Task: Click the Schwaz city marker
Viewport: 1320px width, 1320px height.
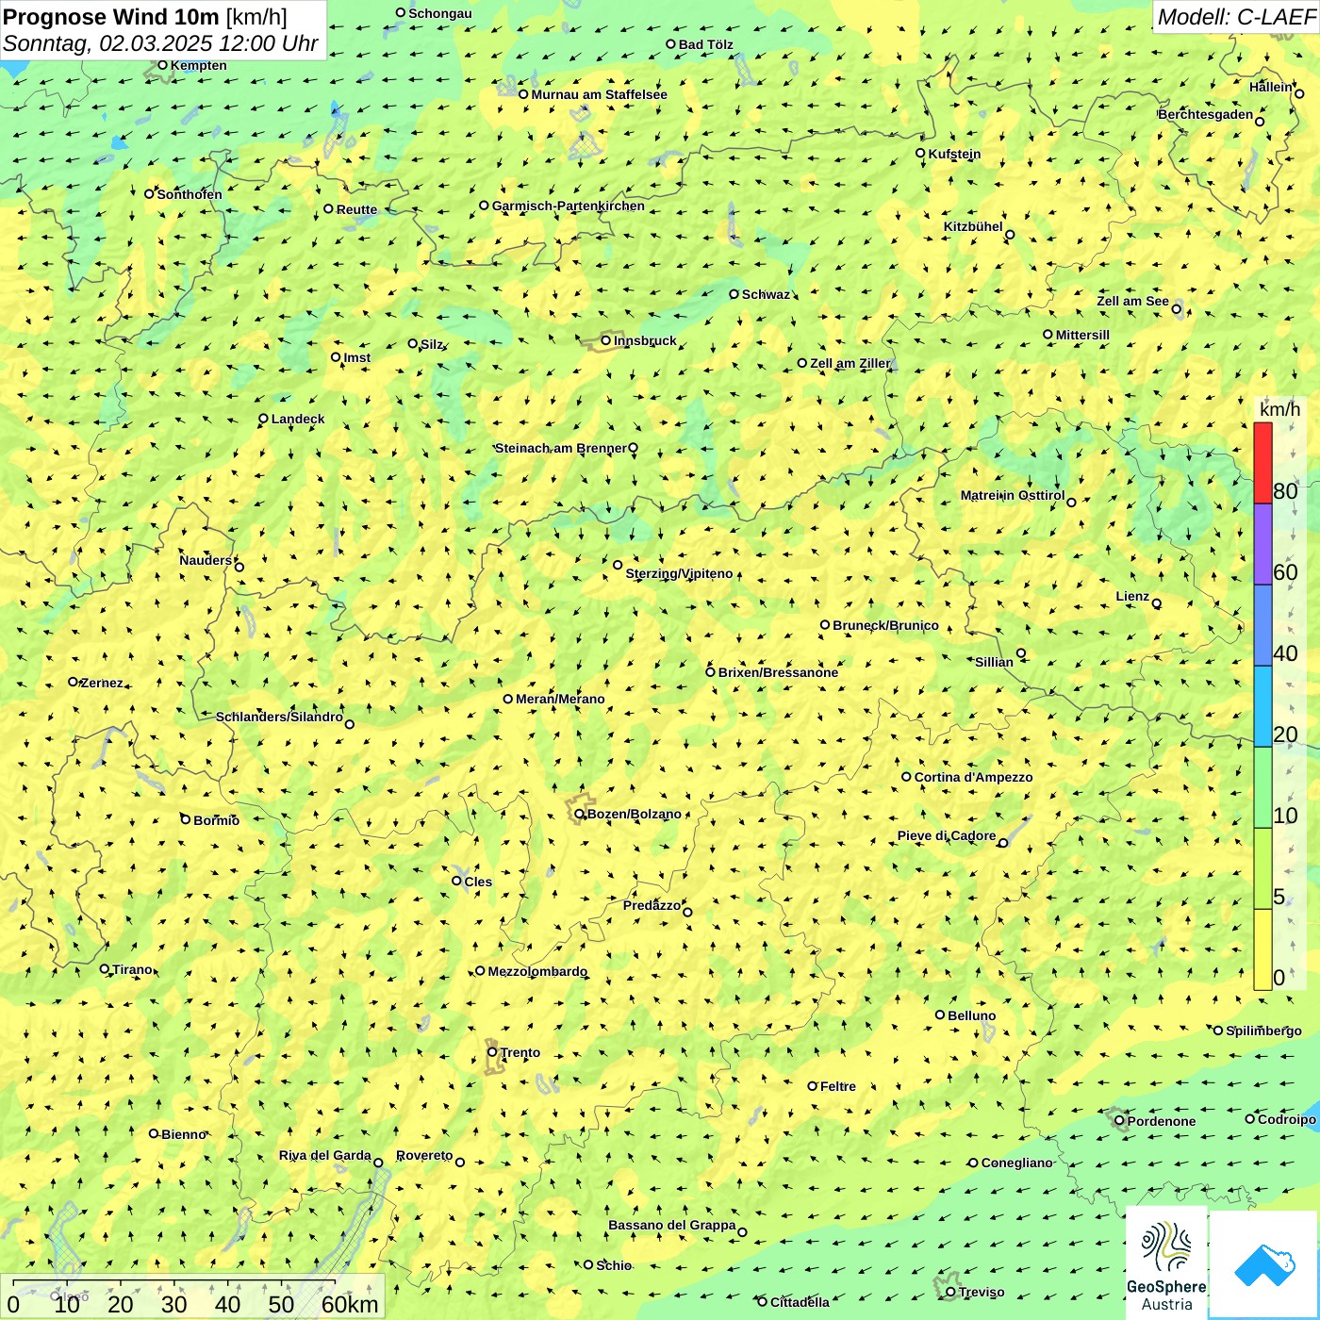Action: (734, 294)
